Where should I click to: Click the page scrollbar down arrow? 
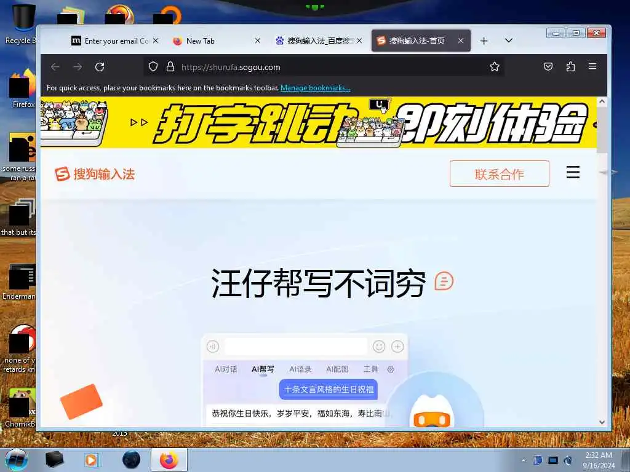[x=602, y=422]
